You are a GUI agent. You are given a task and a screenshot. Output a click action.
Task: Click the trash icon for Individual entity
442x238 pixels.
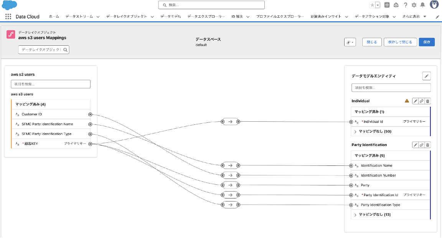pyautogui.click(x=428, y=101)
